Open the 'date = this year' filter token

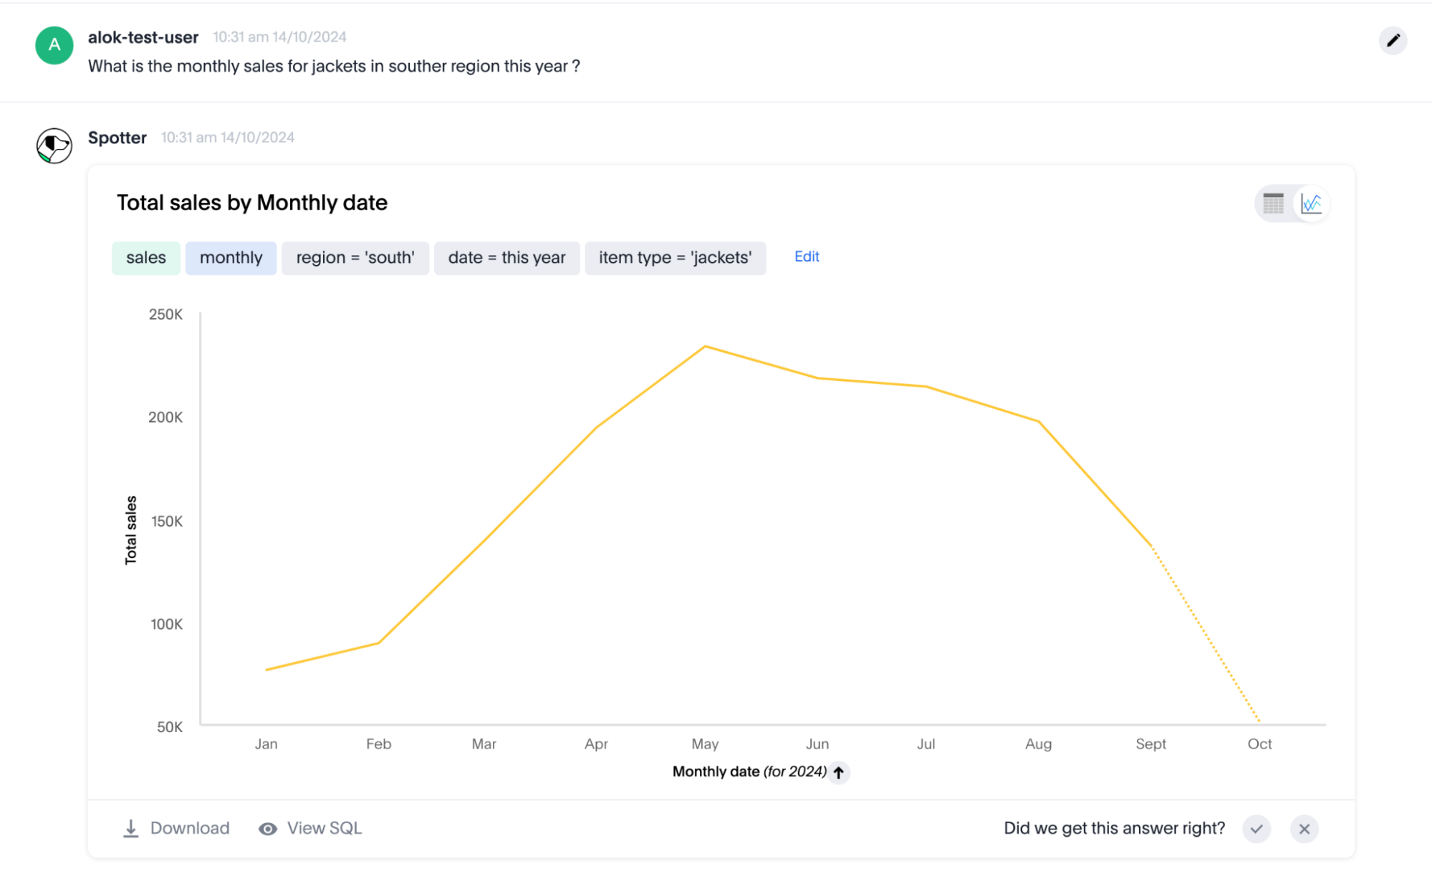(x=506, y=257)
